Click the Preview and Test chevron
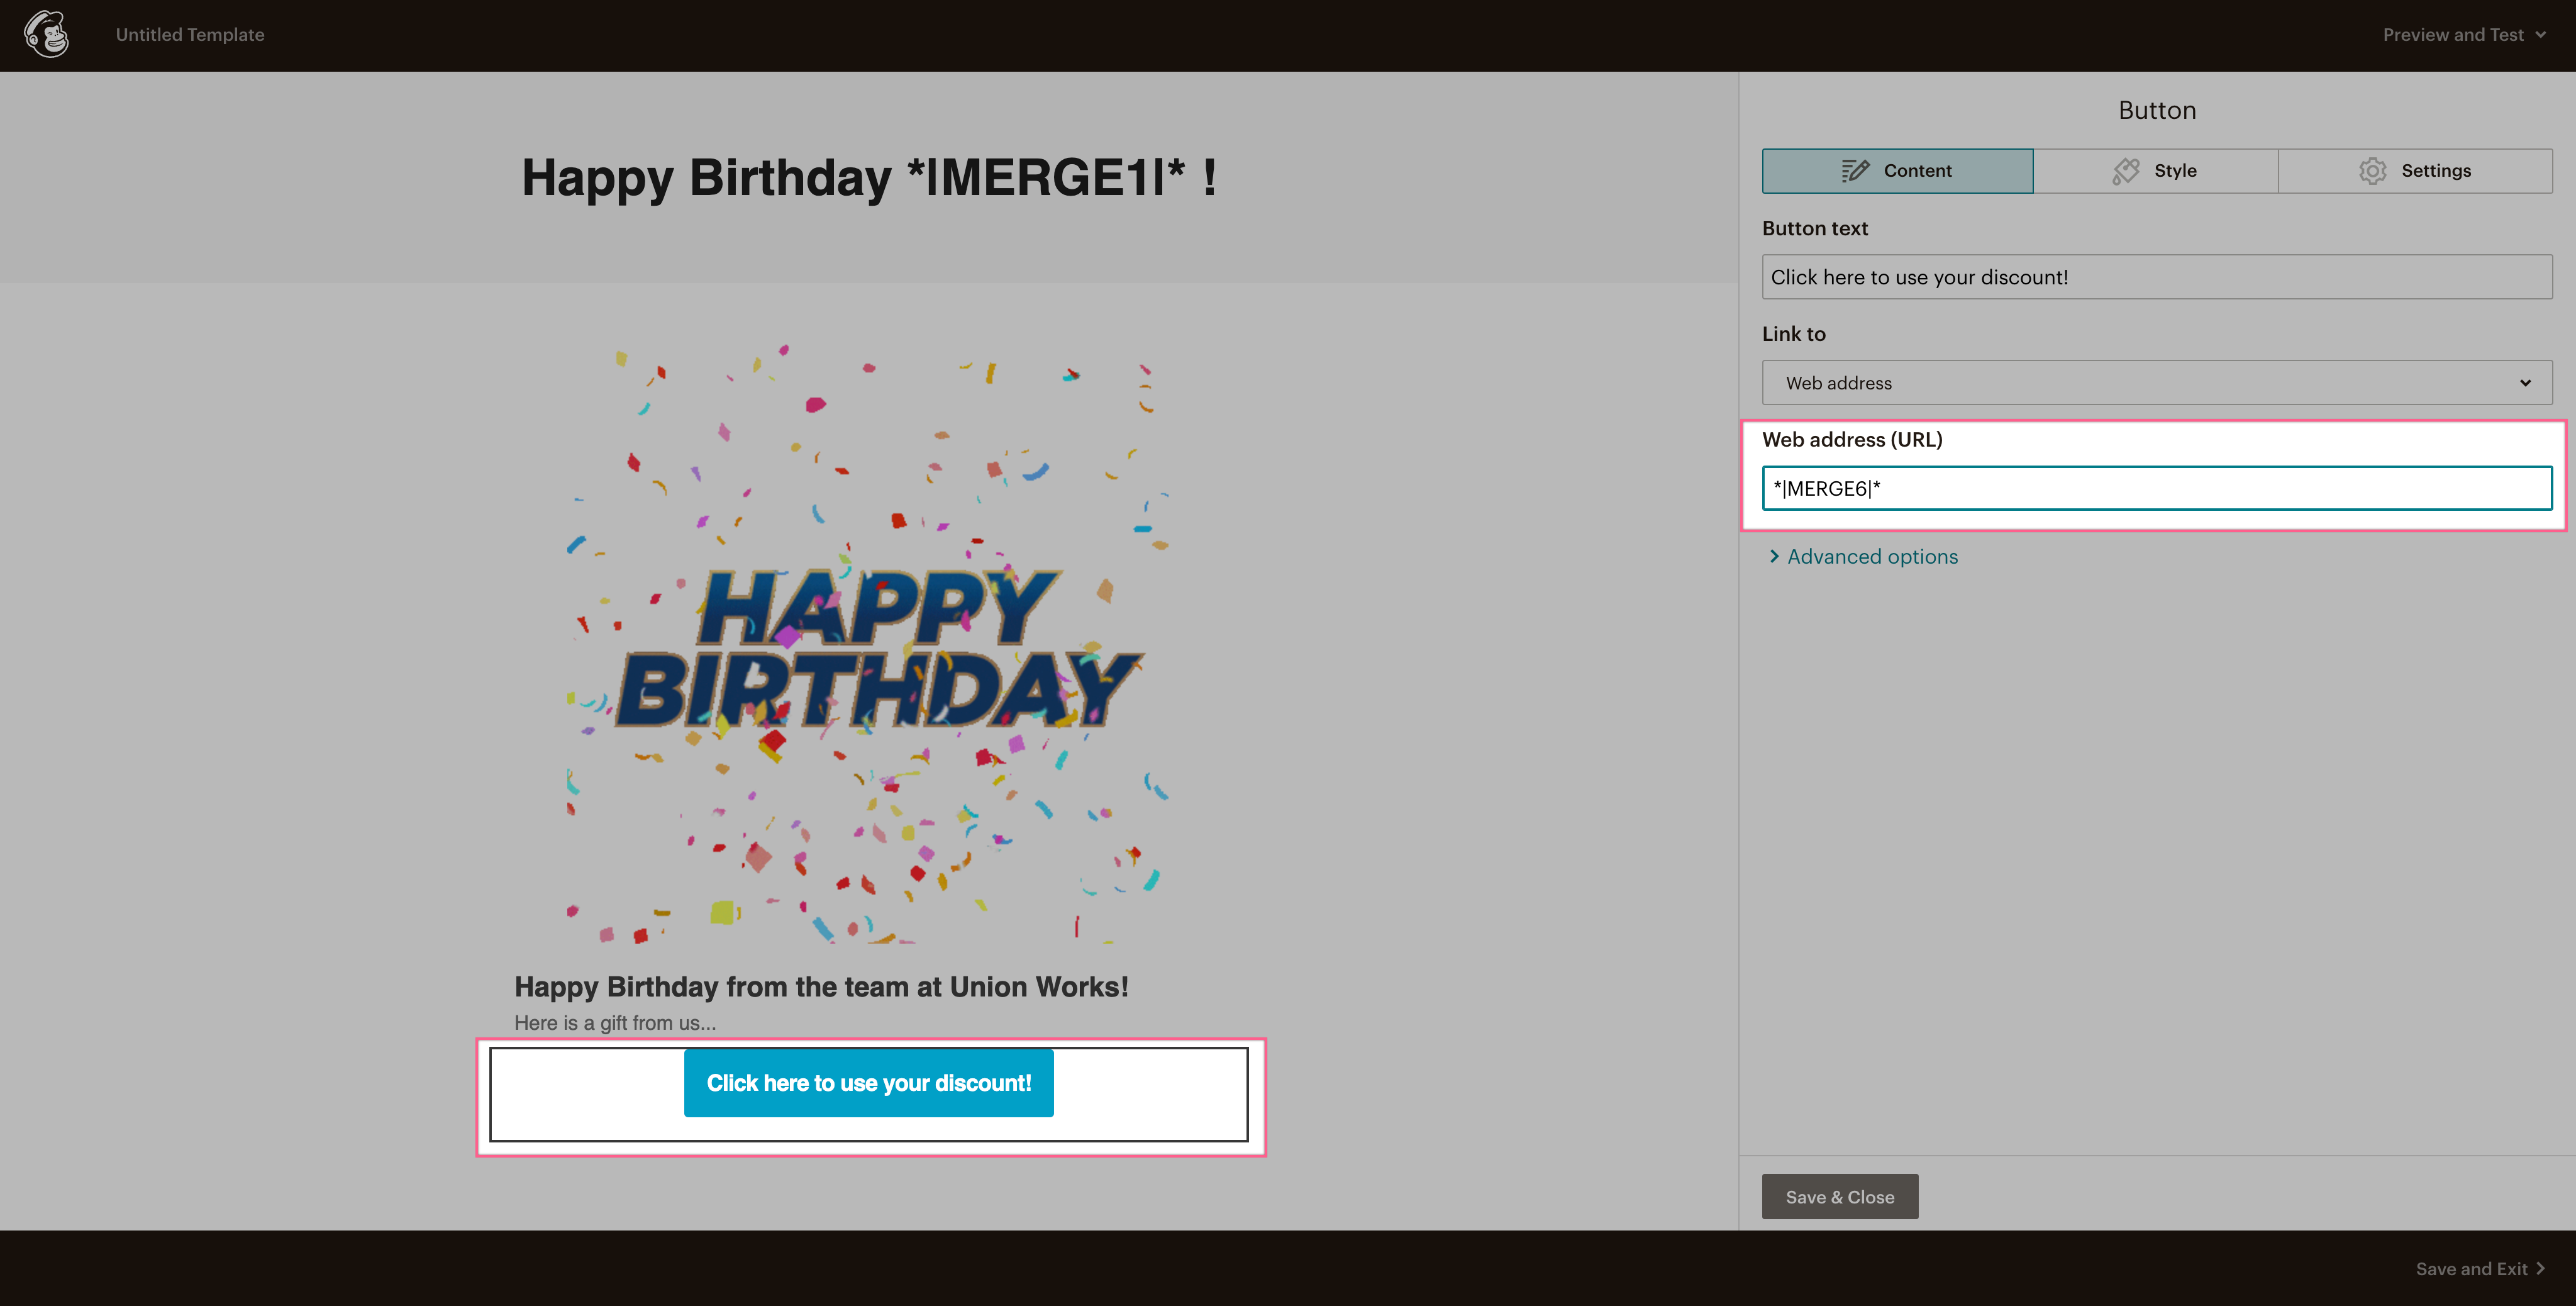Image resolution: width=2576 pixels, height=1306 pixels. (2541, 35)
